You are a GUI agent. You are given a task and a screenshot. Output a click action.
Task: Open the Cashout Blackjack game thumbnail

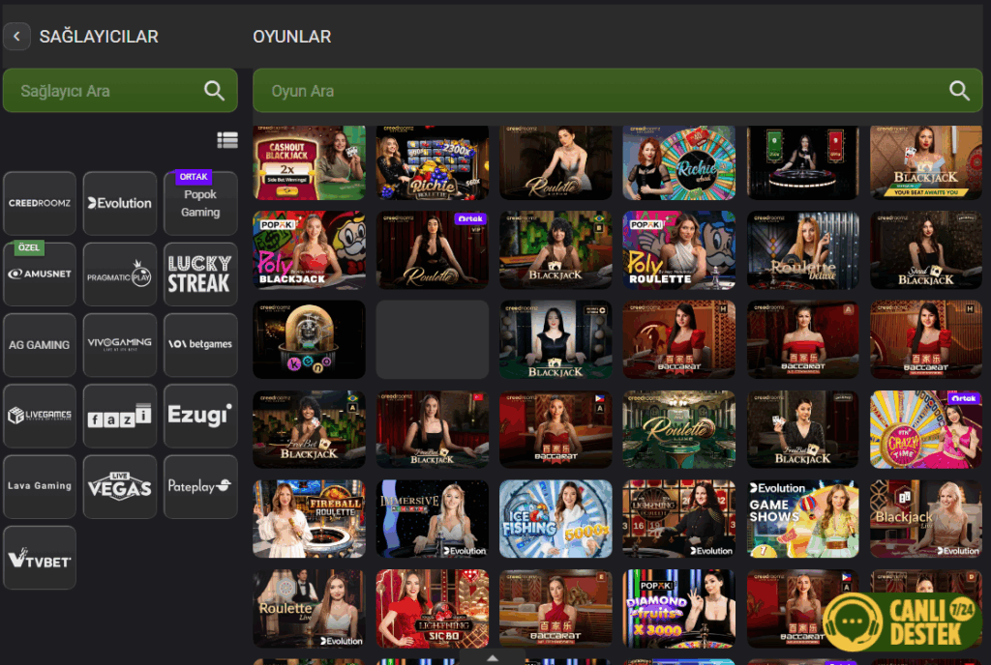309,162
